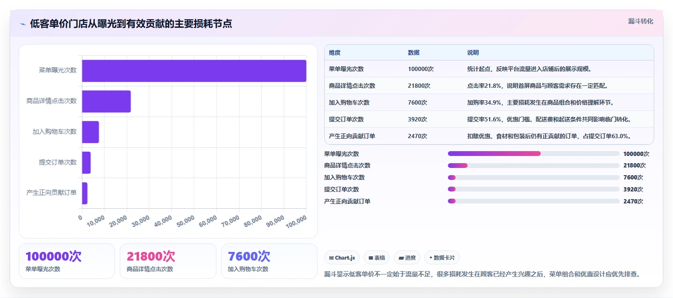Open the 100000次 菜单曝光次数 stat card
Image resolution: width=673 pixels, height=298 pixels.
pos(67,261)
